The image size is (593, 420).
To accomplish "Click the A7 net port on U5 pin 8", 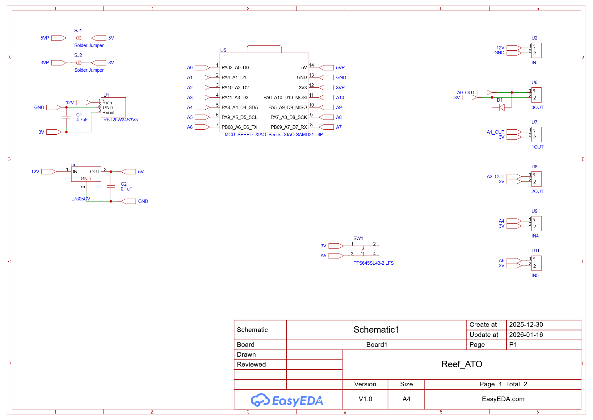I will pos(326,127).
